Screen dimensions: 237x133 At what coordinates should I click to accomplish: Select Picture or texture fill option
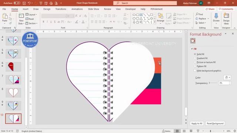click(195, 62)
